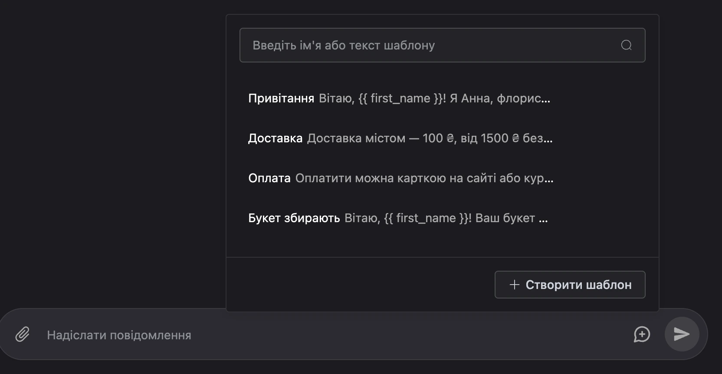Click 'від 1500 ₴ без…' in Доставка row
This screenshot has width=722, height=374.
[507, 138]
